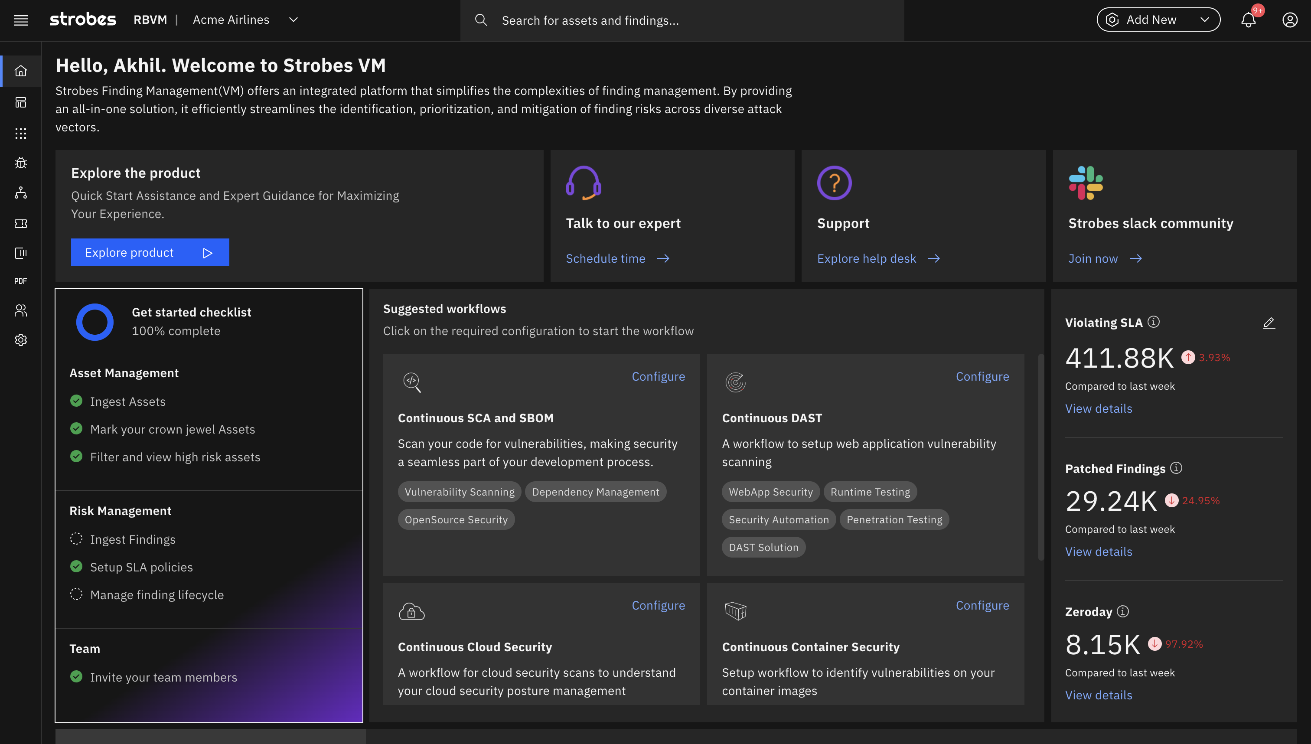Image resolution: width=1311 pixels, height=744 pixels.
Task: Toggle the Ingest Assets check
Action: pos(76,401)
